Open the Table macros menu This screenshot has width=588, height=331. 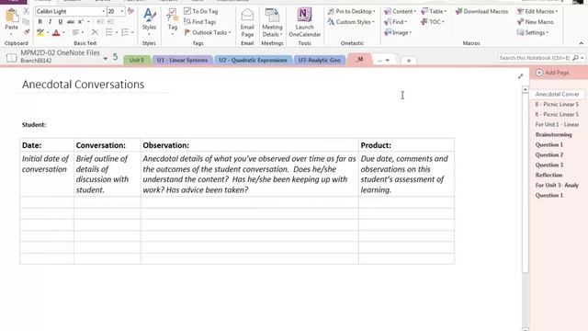click(x=434, y=11)
